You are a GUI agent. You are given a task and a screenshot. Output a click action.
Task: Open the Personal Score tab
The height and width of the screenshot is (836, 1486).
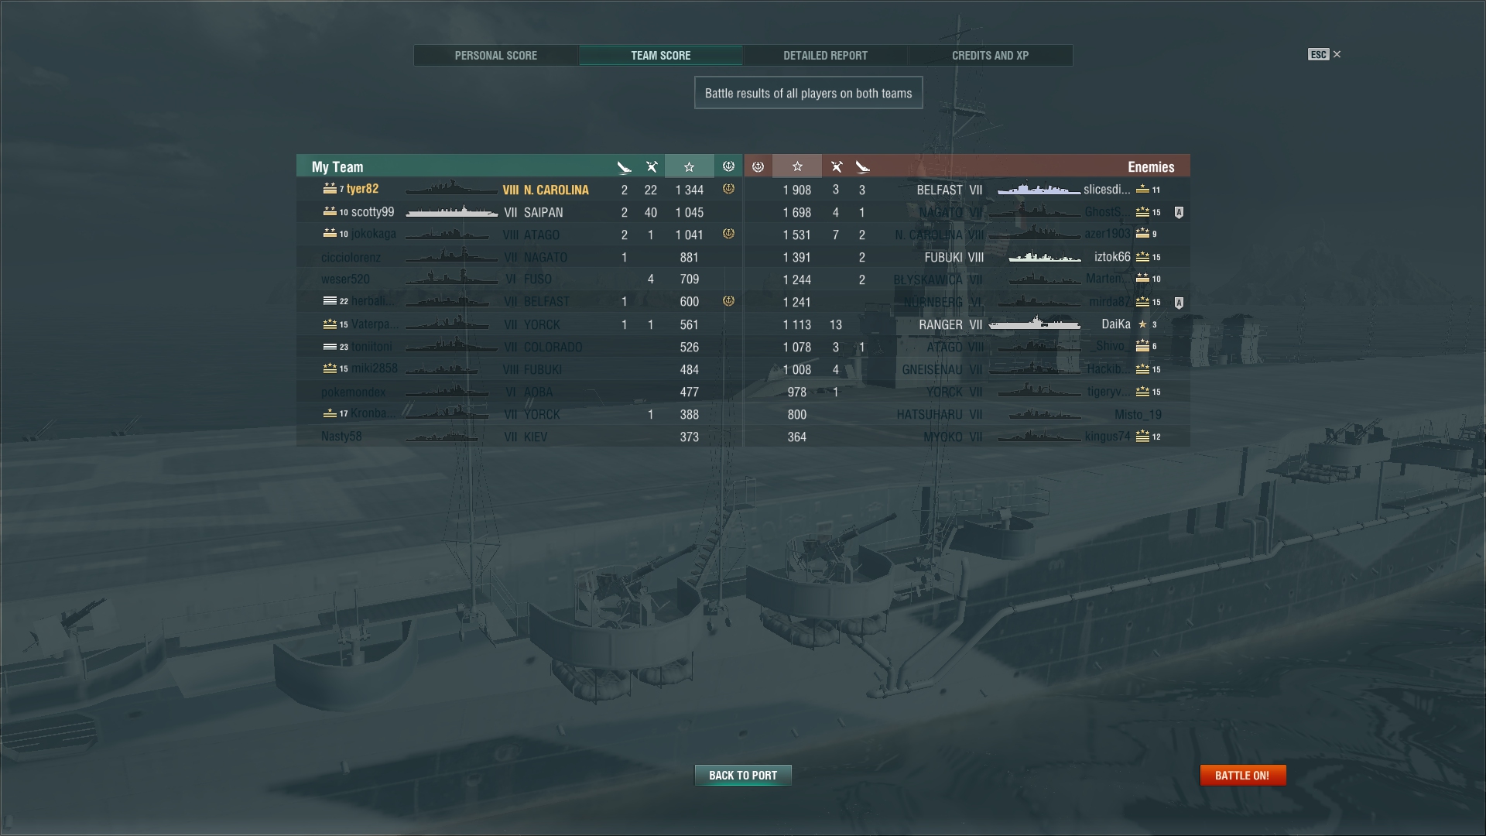point(496,55)
